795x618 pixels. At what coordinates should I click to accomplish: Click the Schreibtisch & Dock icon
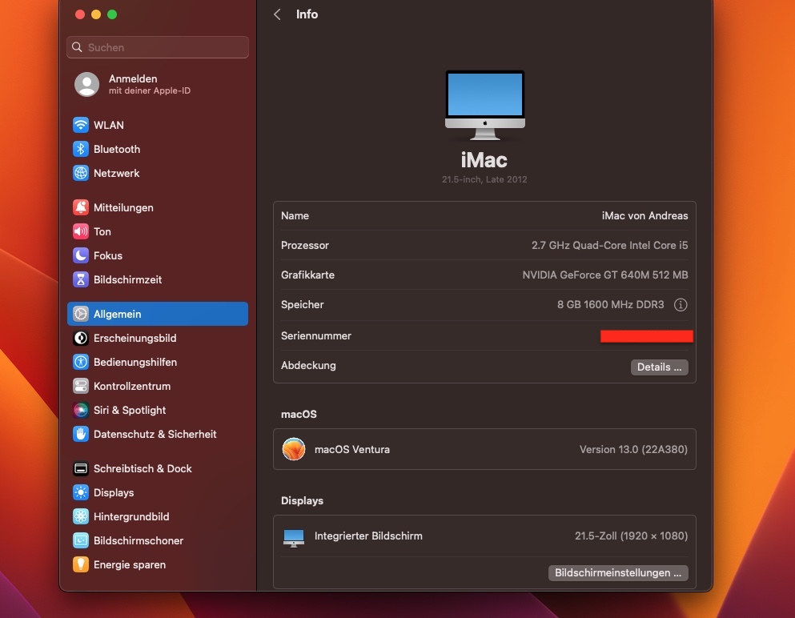click(81, 468)
